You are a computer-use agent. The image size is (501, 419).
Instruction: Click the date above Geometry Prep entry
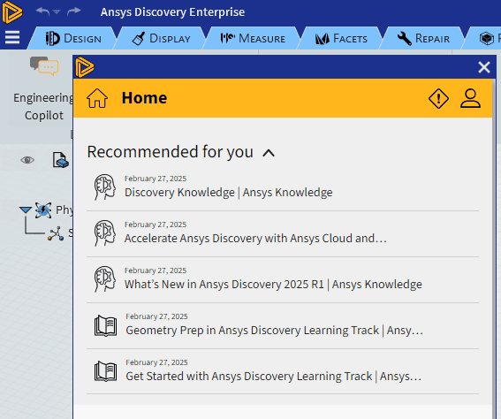pos(156,316)
